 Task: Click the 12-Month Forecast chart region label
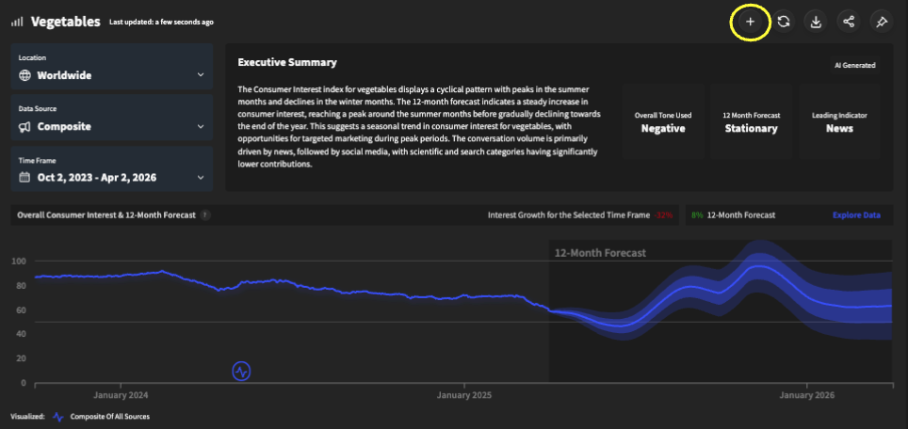click(600, 253)
